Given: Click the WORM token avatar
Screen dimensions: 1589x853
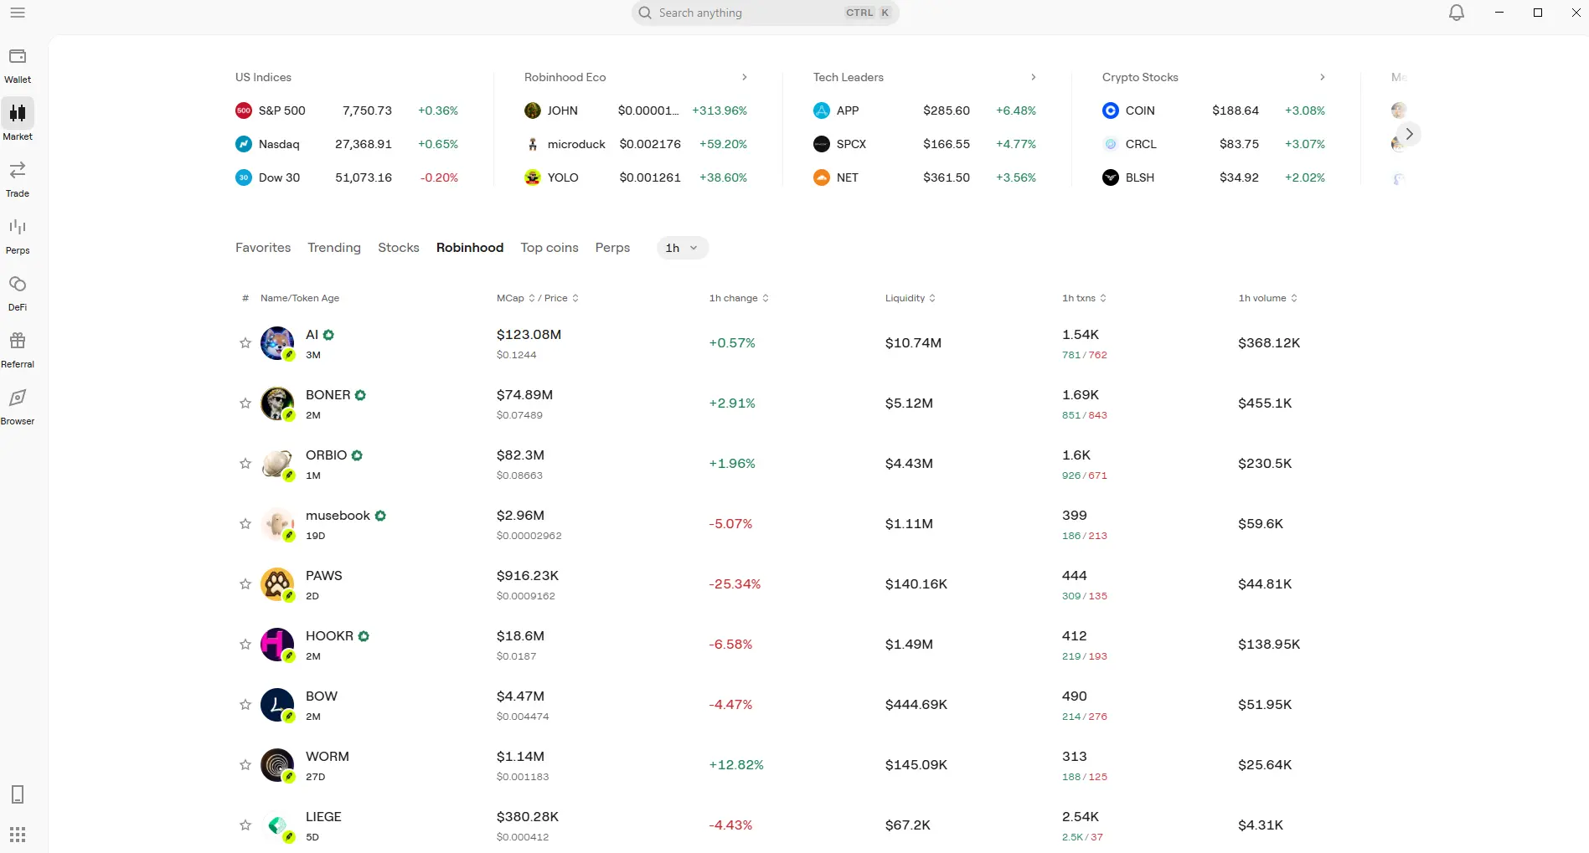Looking at the screenshot, I should 277,765.
